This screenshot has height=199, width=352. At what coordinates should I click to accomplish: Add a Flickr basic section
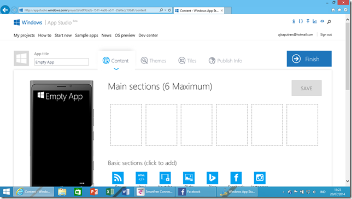(x=189, y=178)
